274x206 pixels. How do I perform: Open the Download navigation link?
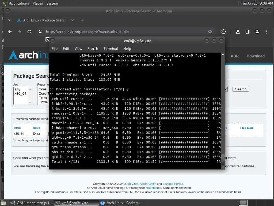pos(256,56)
